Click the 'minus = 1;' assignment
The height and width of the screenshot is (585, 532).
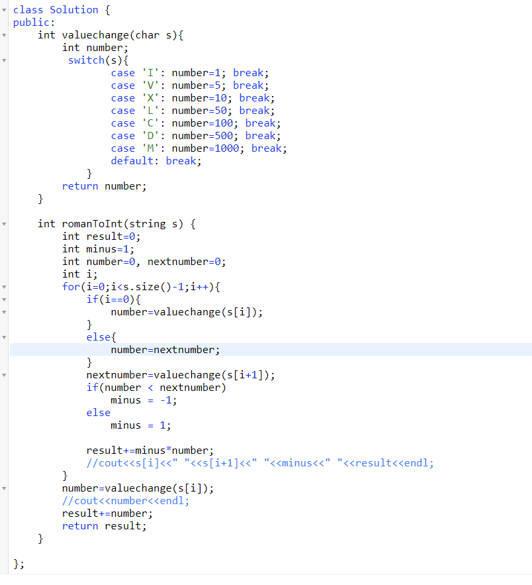point(141,426)
